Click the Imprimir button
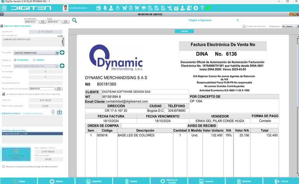 click(x=94, y=181)
